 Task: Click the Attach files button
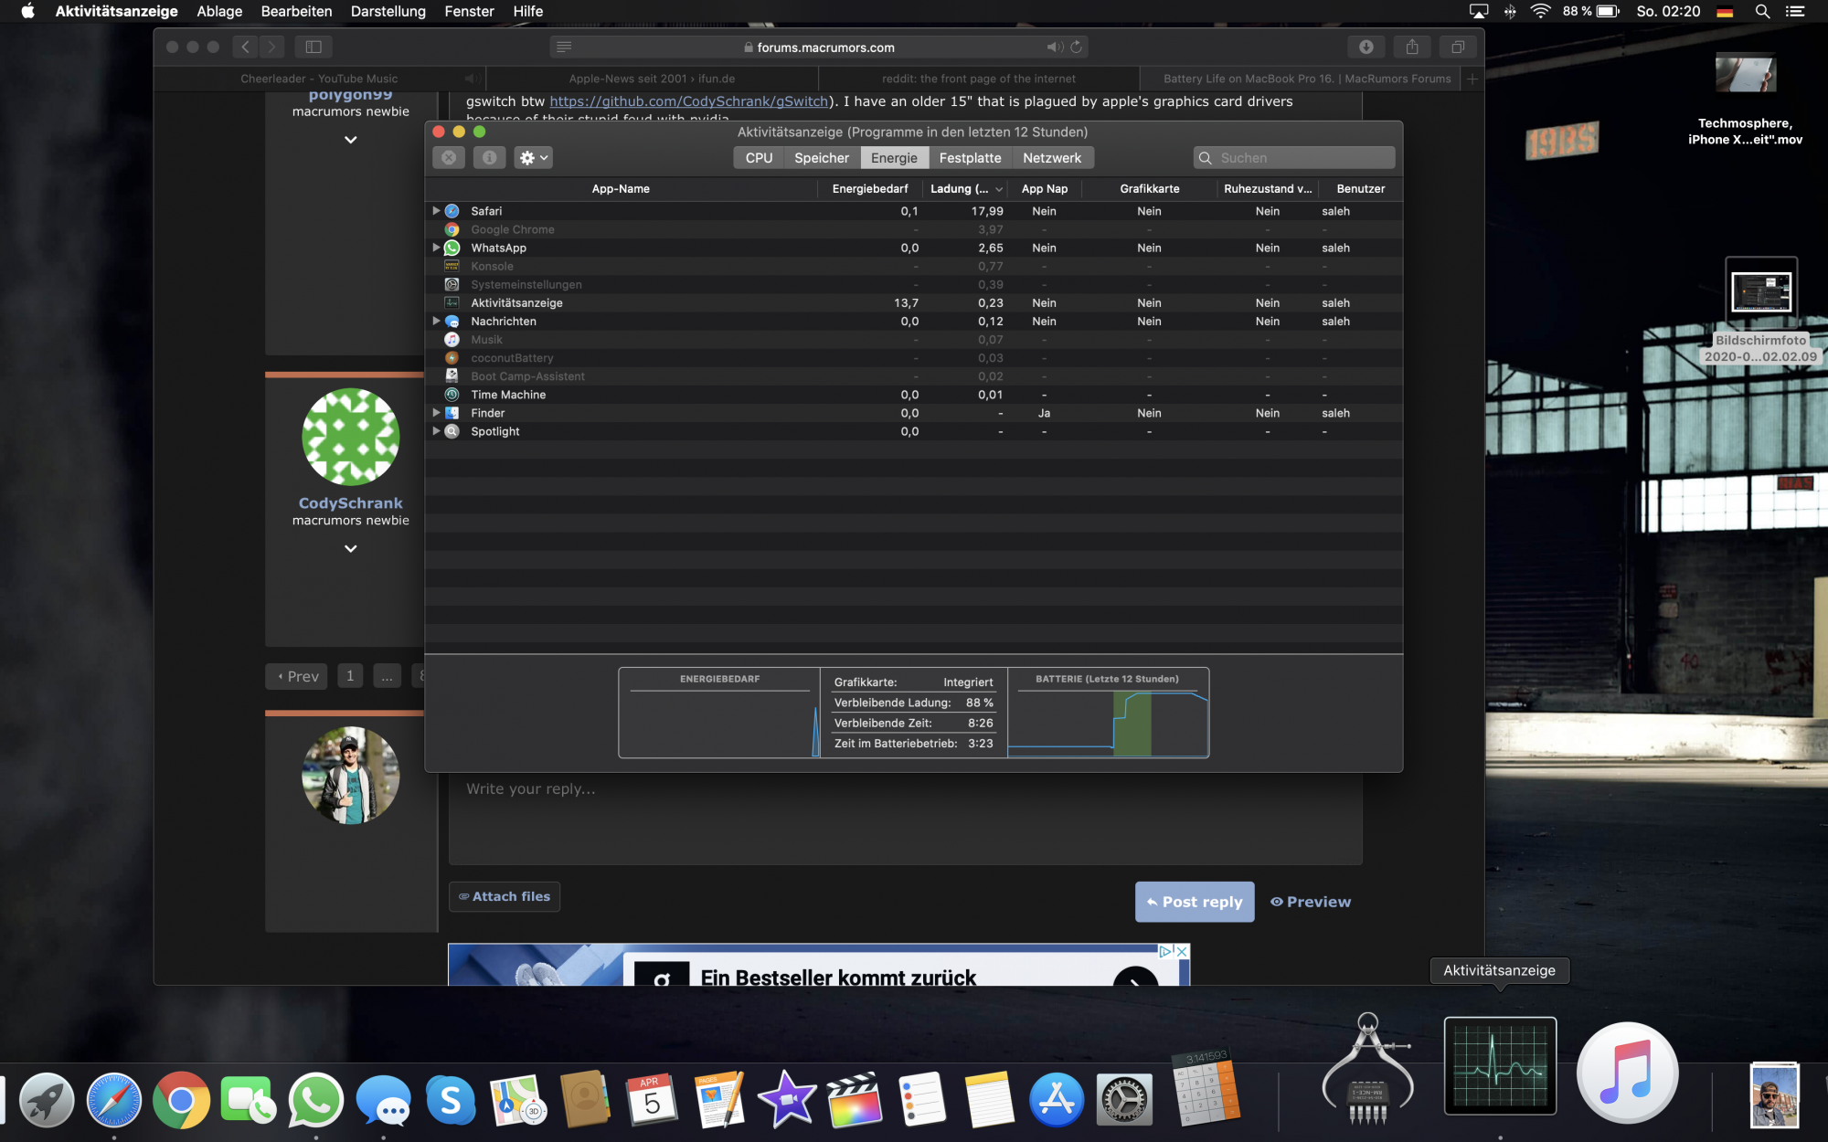point(505,896)
